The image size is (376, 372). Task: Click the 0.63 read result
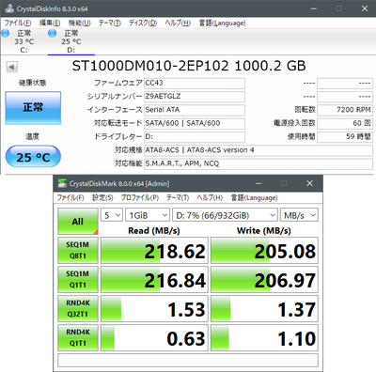tap(154, 337)
